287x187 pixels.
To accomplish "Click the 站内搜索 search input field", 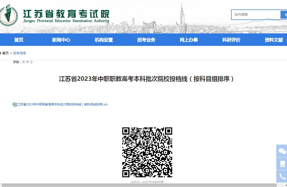I will coord(256,15).
